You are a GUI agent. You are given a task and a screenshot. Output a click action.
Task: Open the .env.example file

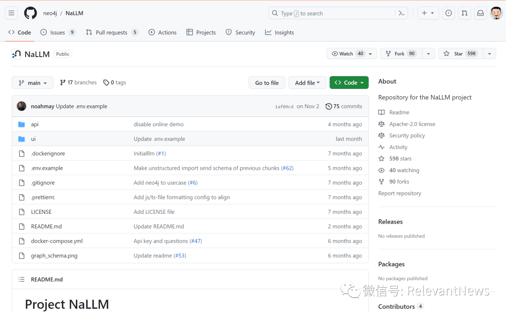pos(47,168)
